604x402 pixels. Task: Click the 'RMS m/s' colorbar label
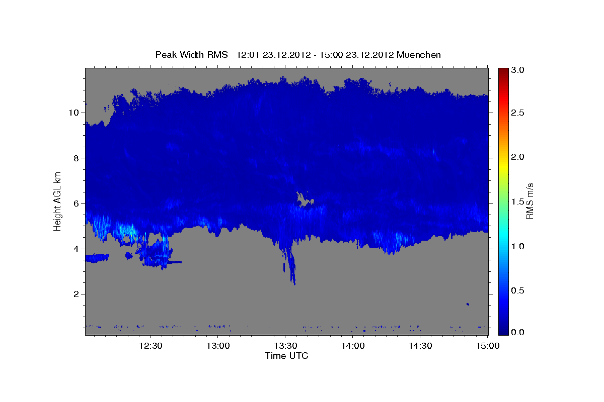pyautogui.click(x=529, y=200)
